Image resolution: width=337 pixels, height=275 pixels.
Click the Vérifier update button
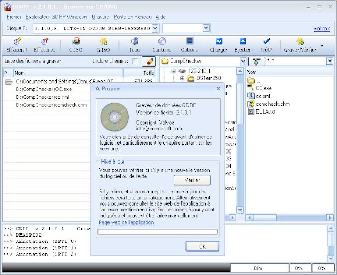tap(192, 180)
